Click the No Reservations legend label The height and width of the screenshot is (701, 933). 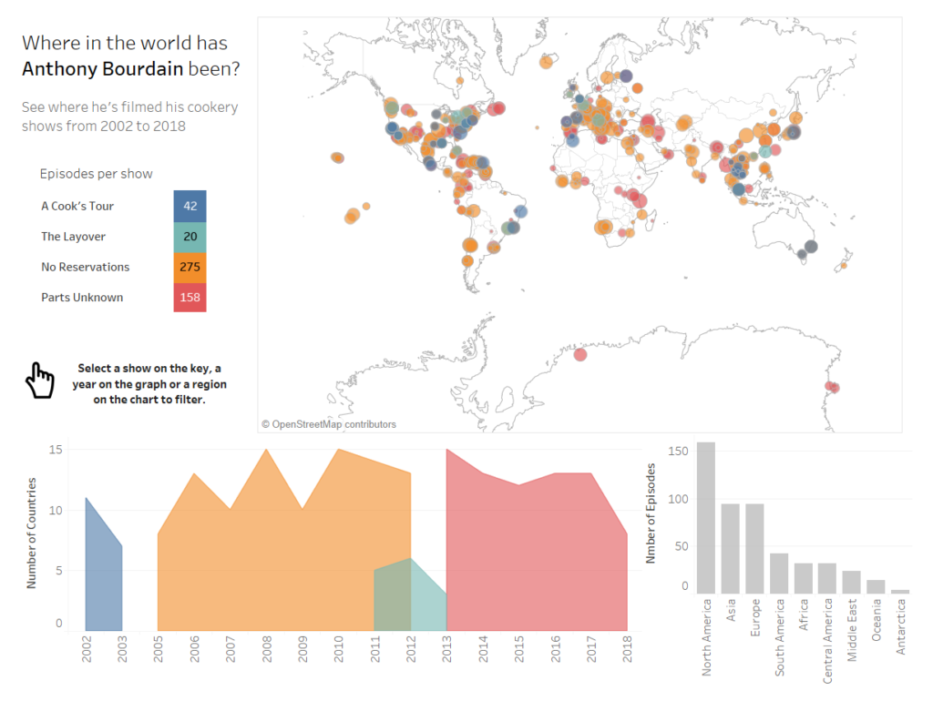click(x=85, y=267)
